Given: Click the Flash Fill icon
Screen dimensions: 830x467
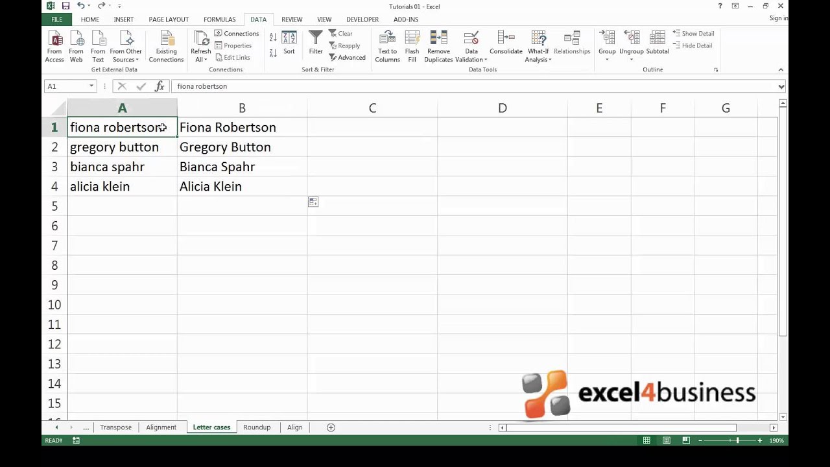Looking at the screenshot, I should click(x=412, y=46).
